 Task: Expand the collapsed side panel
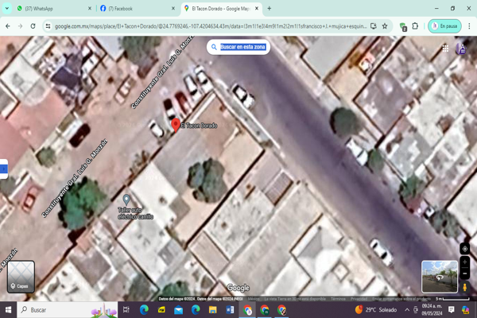(3, 169)
